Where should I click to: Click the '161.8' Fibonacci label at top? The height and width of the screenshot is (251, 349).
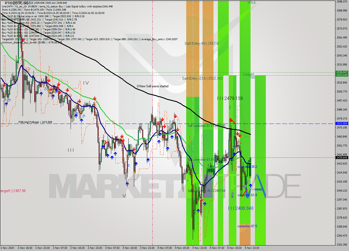coord(251,3)
